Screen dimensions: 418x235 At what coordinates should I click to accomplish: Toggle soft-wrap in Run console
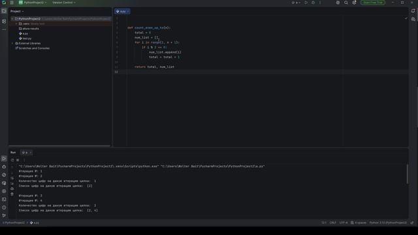click(x=12, y=178)
